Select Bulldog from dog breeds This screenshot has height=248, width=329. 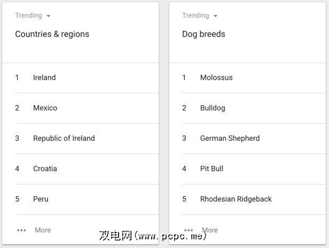point(213,108)
